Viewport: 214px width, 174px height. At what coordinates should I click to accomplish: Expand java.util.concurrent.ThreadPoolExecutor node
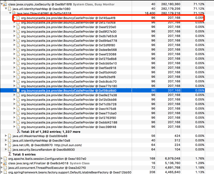(x=2, y=167)
